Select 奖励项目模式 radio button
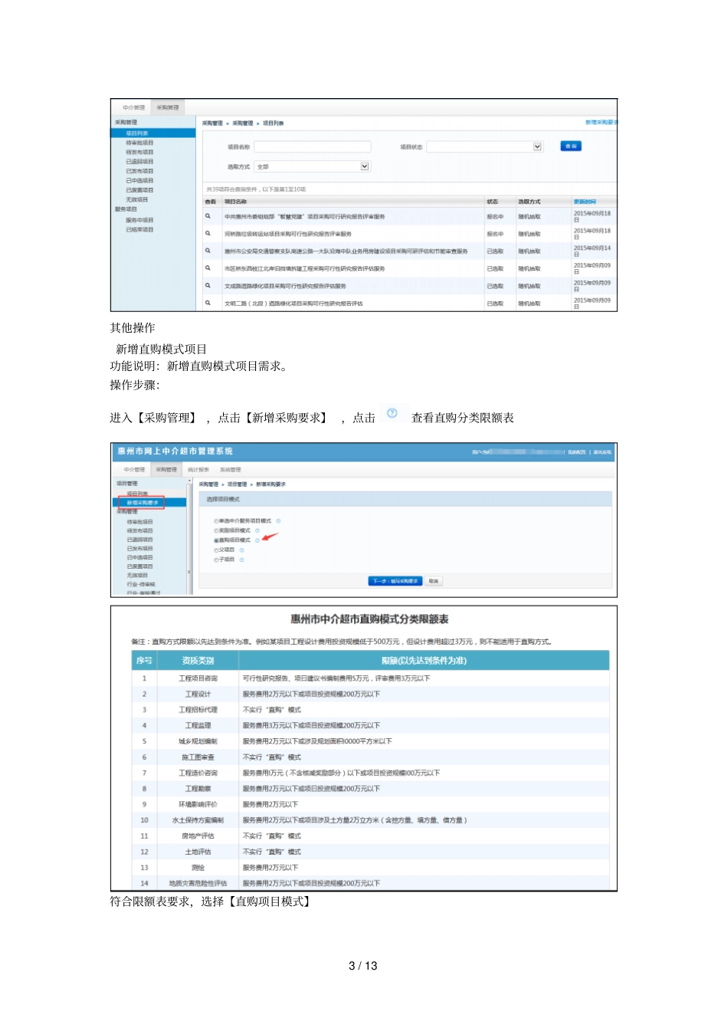This screenshot has height=1031, width=728. click(x=216, y=530)
